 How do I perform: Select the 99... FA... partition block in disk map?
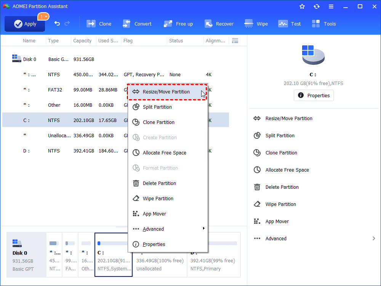pos(70,255)
